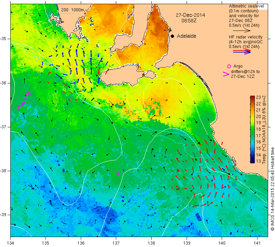Image resolution: width=275 pixels, height=247 pixels.
Task: Click the longitude axis label 136
Action: click(x=81, y=243)
